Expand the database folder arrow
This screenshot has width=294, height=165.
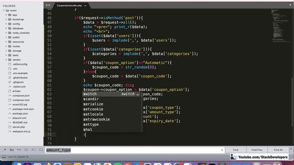coord(6,28)
